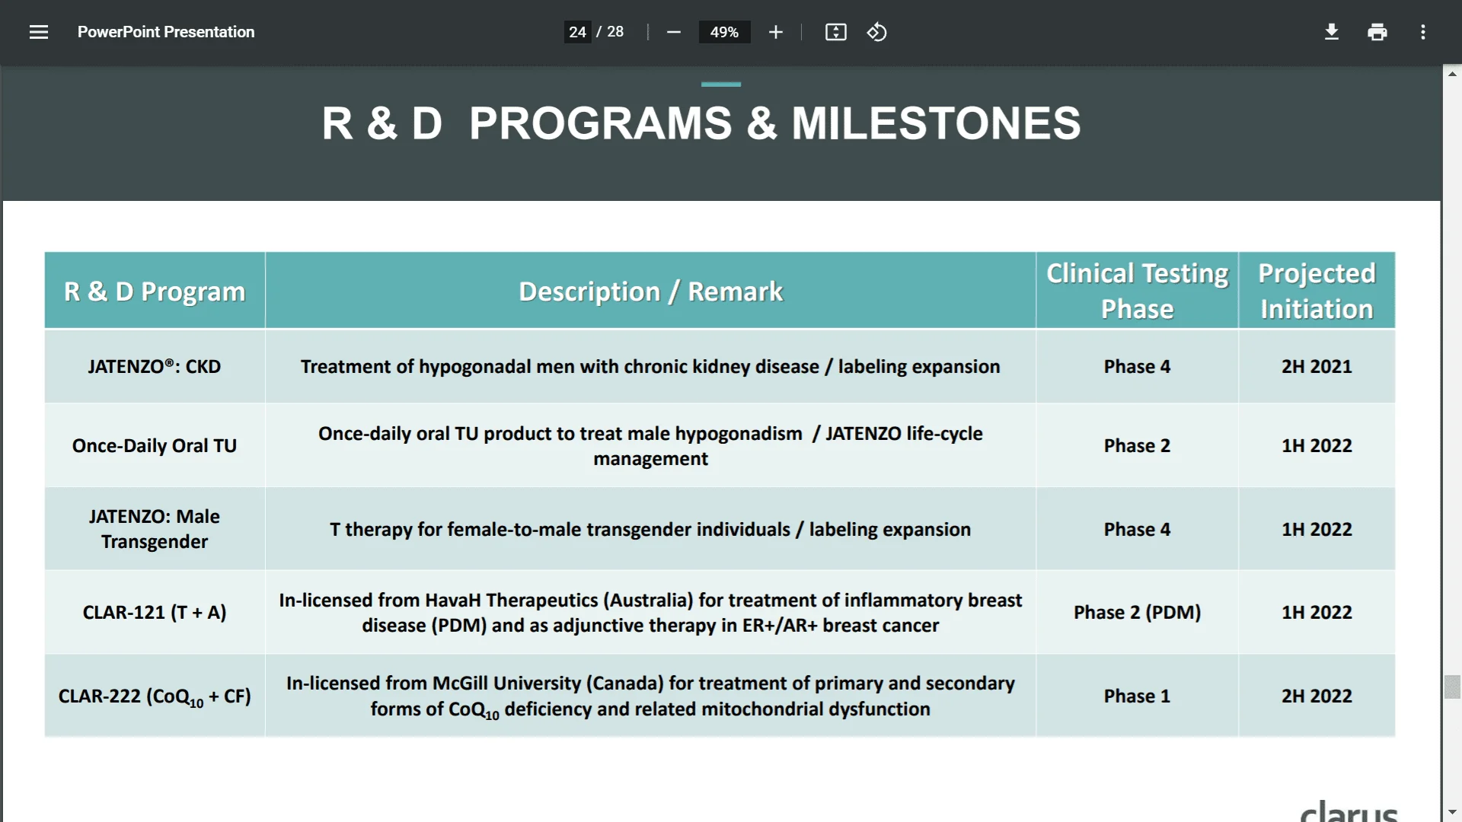Click 1H 2022 in Once-Daily Oral TU row

[x=1317, y=445]
